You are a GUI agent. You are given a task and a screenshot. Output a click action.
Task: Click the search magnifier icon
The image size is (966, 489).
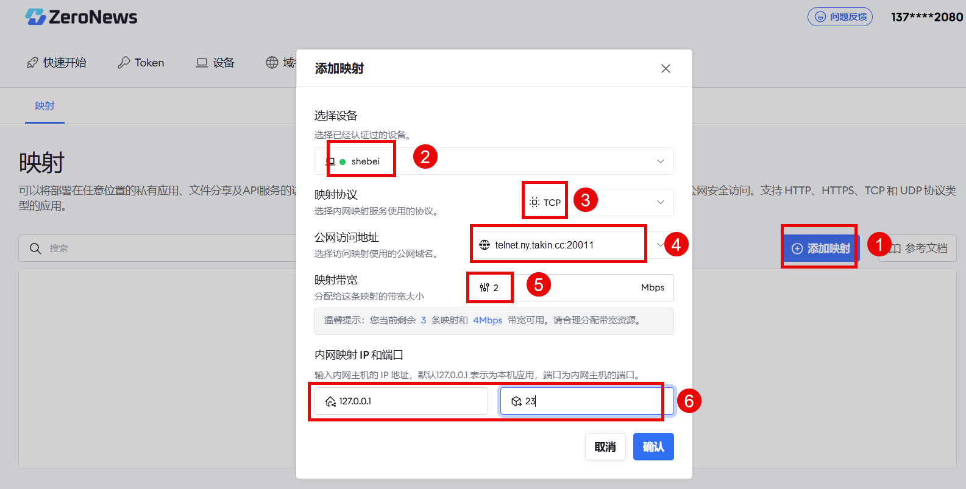(35, 248)
